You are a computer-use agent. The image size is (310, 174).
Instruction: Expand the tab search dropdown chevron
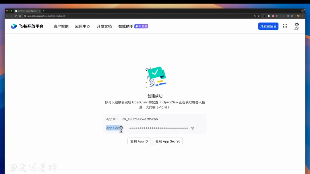303,11
